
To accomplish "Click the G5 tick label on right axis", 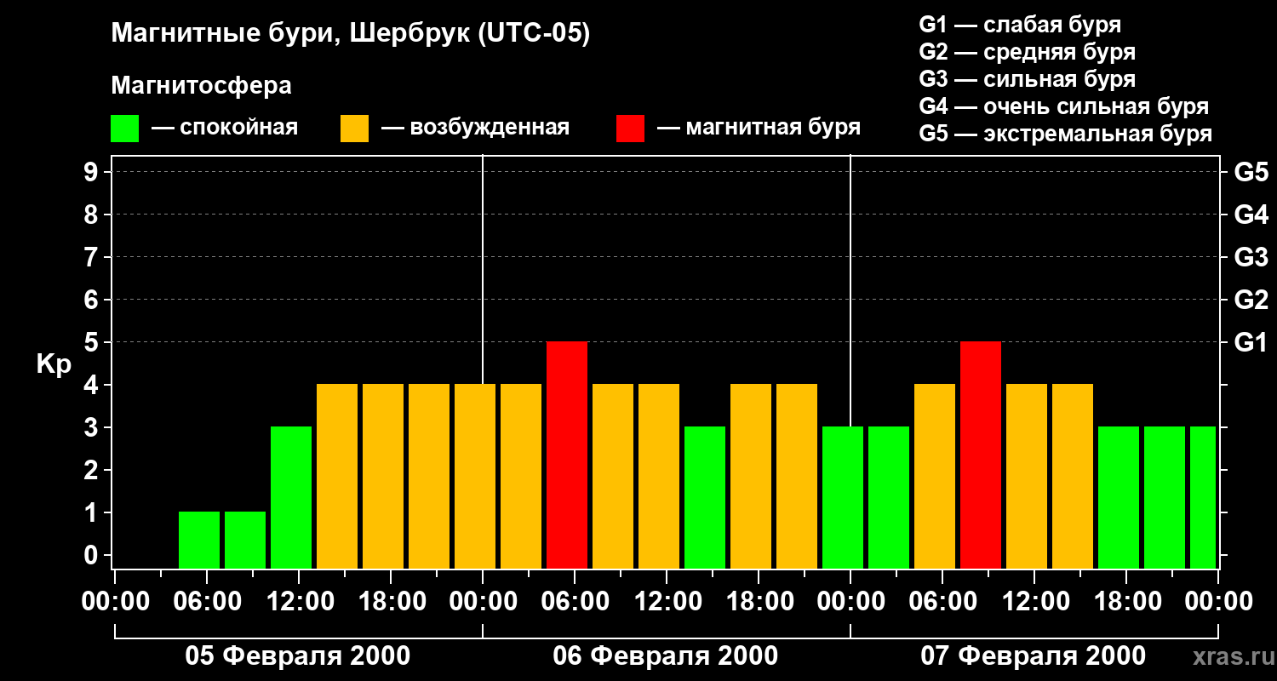I will [x=1251, y=172].
